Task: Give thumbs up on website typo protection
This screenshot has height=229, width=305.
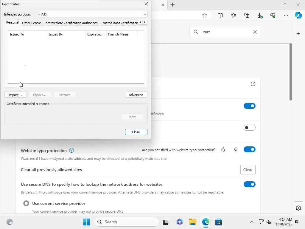Action: pyautogui.click(x=223, y=150)
